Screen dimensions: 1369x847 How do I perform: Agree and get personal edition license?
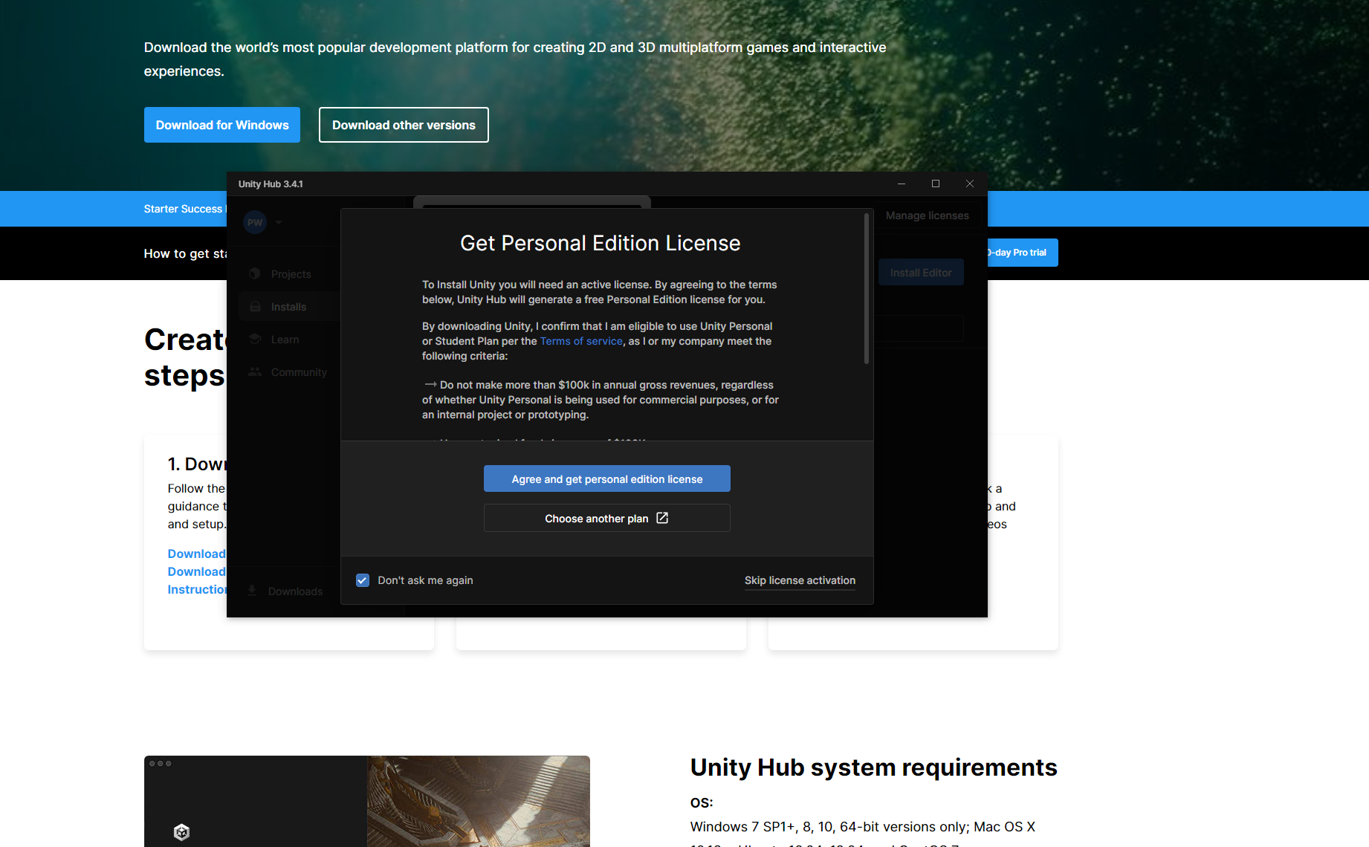pyautogui.click(x=606, y=479)
